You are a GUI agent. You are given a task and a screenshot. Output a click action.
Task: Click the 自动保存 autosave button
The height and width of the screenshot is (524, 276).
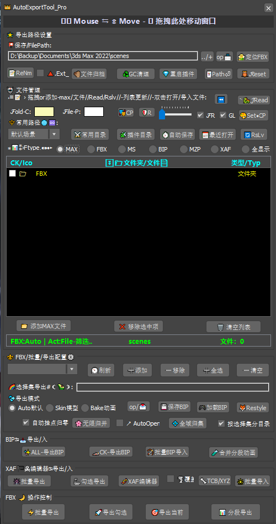[178, 135]
